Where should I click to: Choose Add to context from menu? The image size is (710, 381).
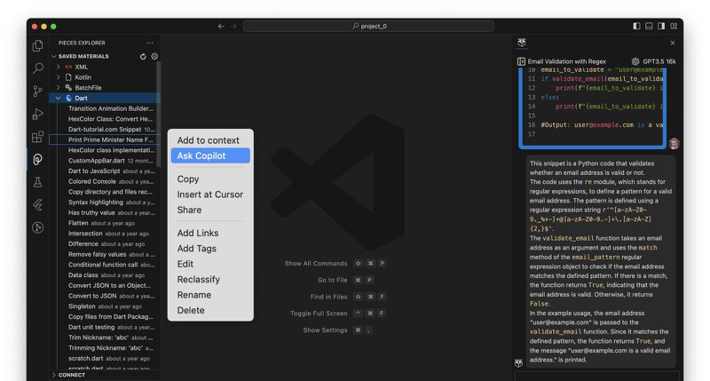210,140
